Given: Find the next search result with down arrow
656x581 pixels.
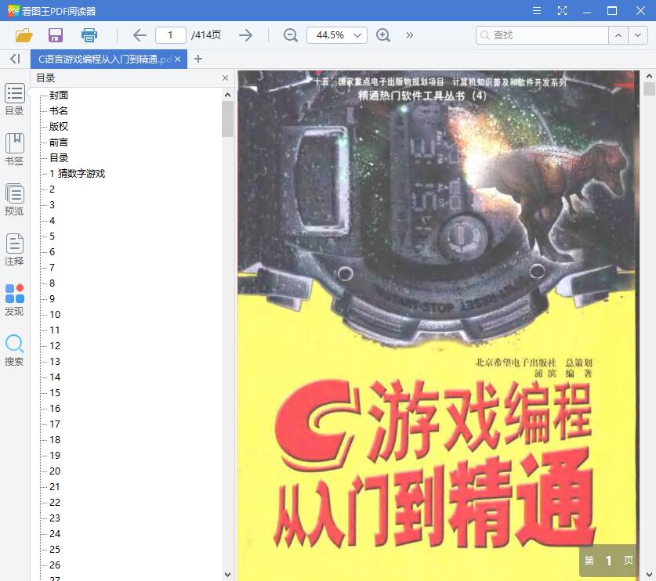Looking at the screenshot, I should (x=638, y=35).
